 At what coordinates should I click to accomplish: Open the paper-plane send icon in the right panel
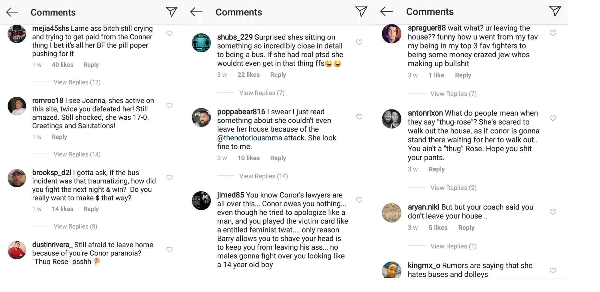pyautogui.click(x=555, y=11)
